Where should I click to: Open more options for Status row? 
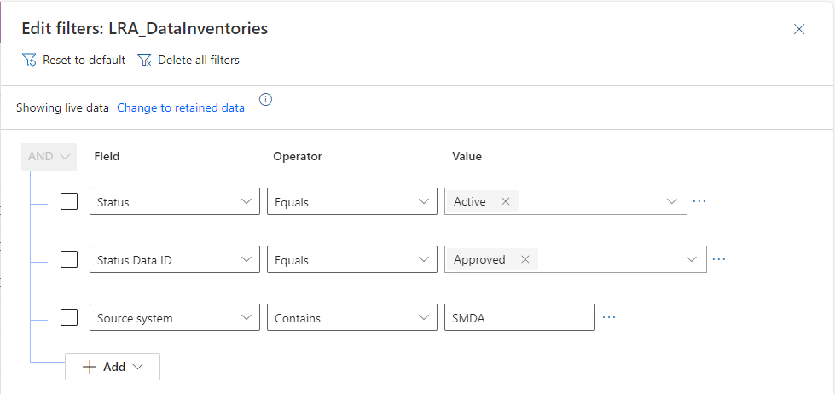(x=699, y=201)
